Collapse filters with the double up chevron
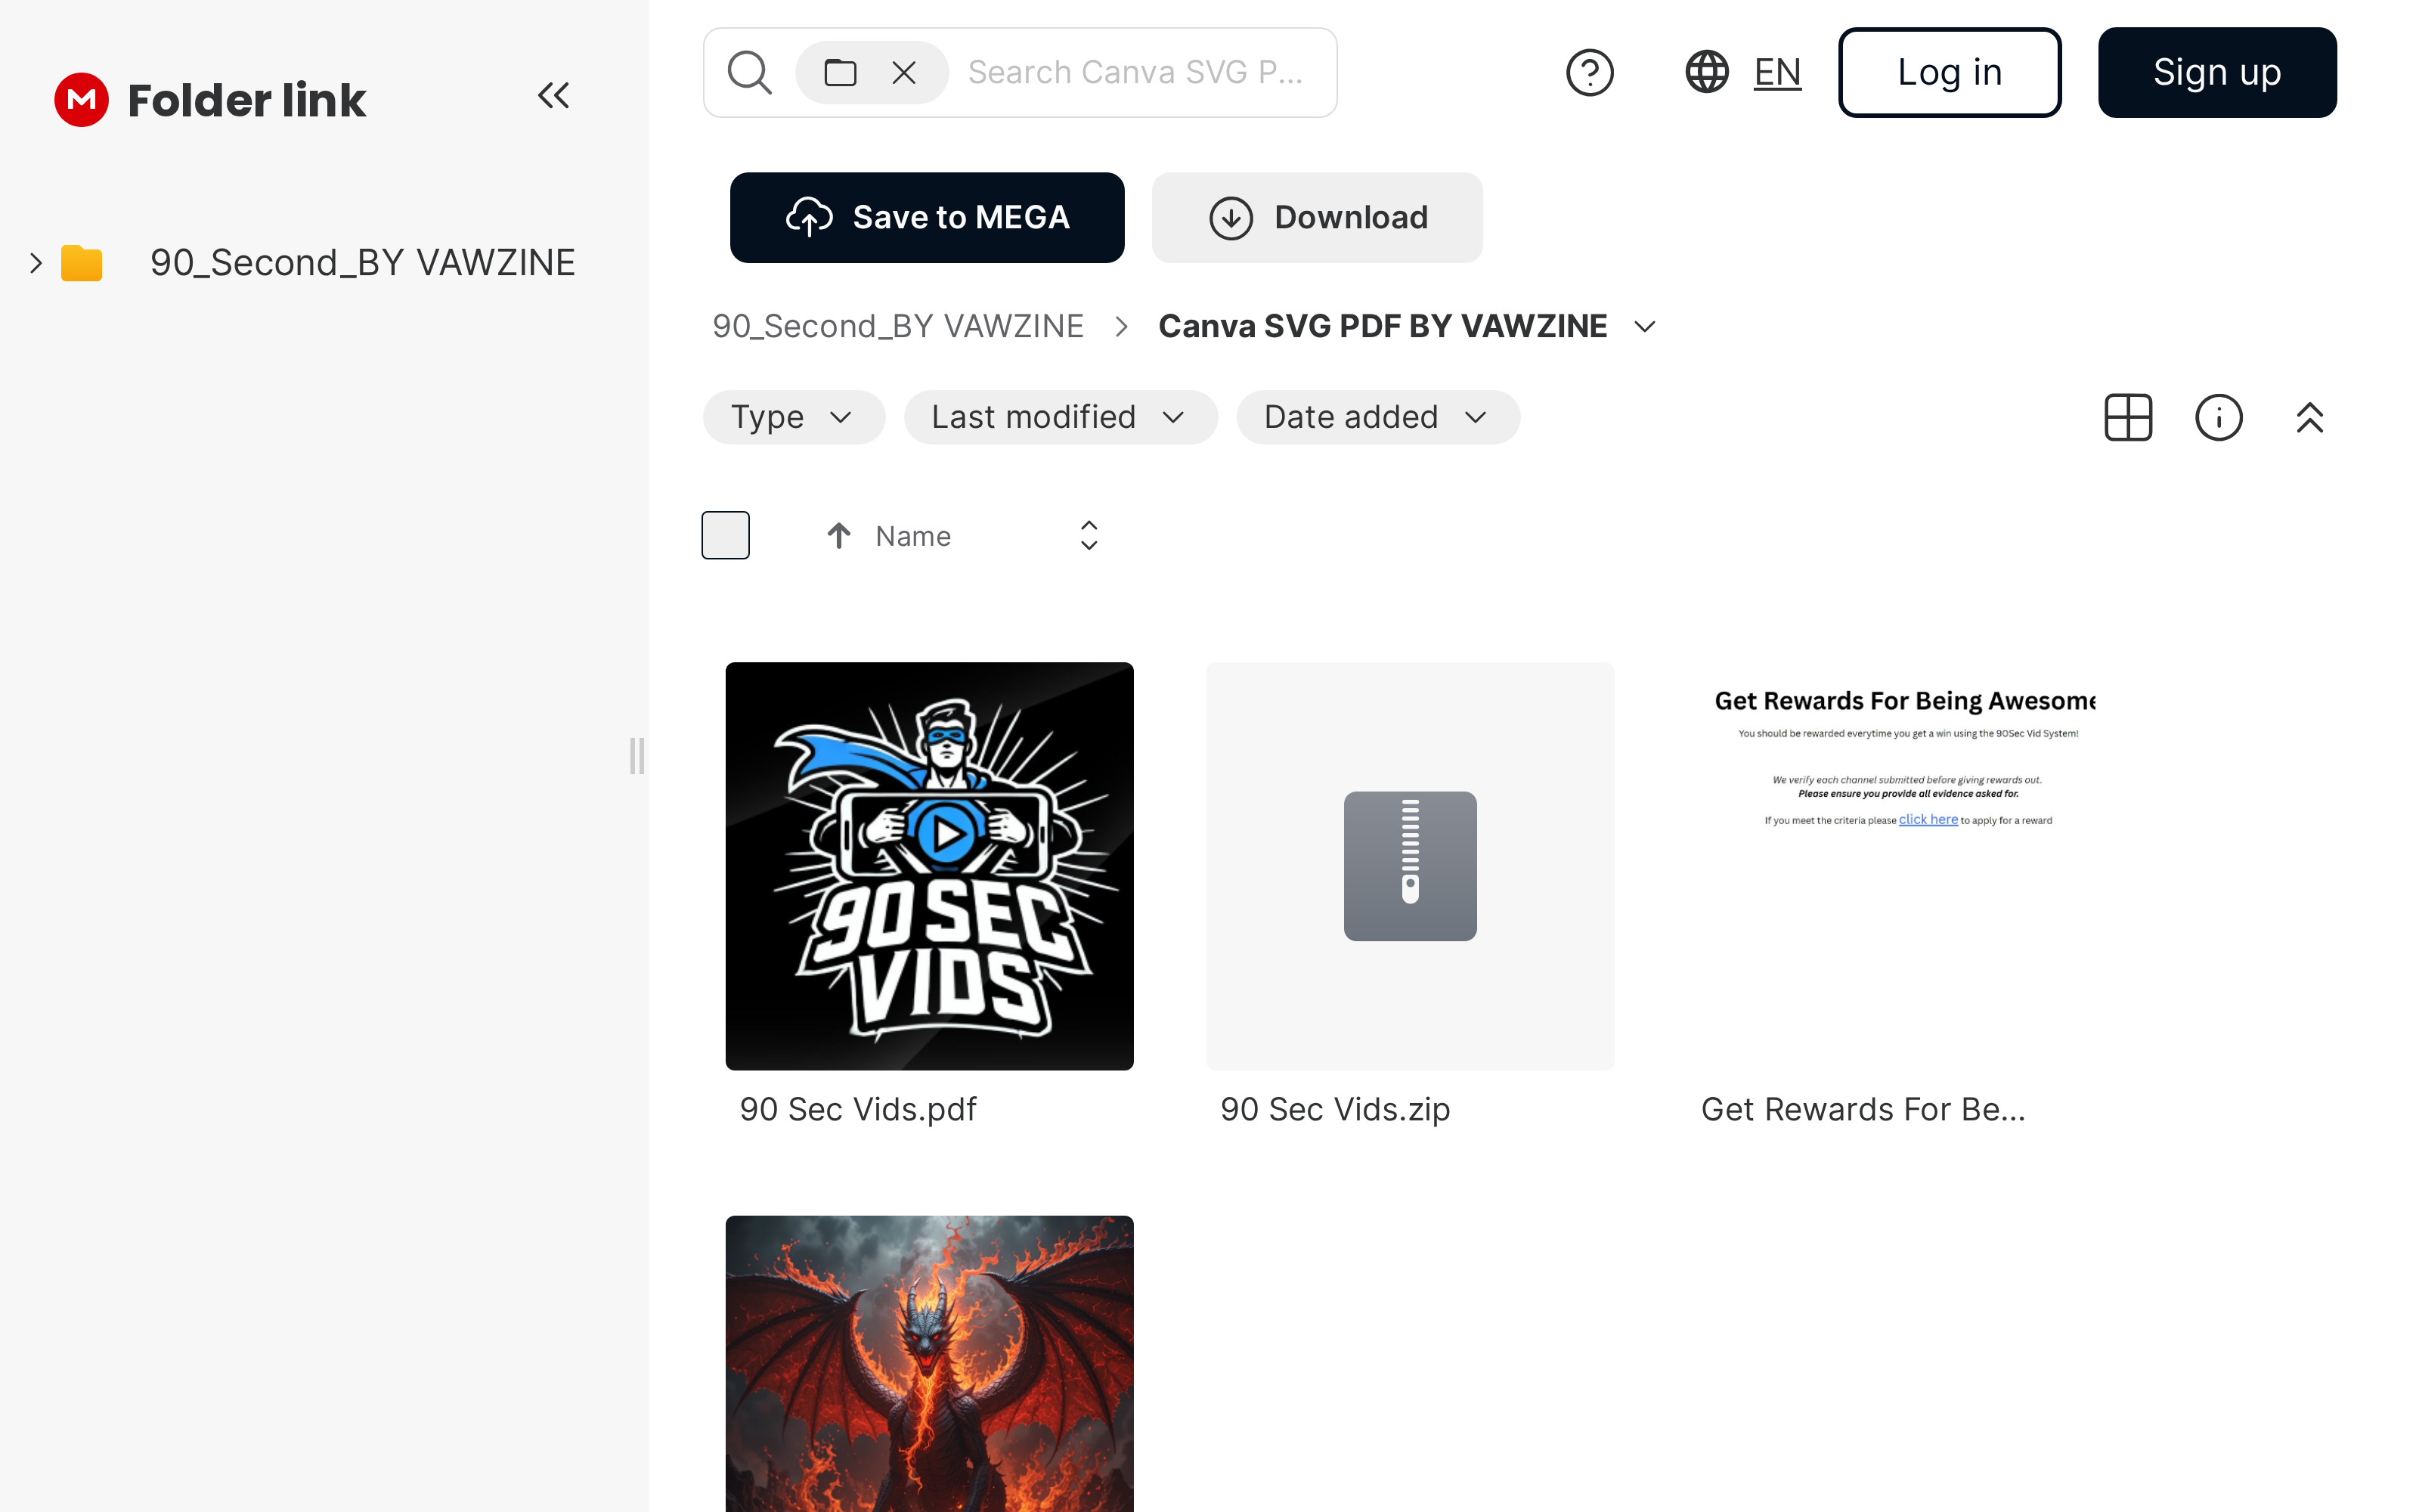The width and height of the screenshot is (2419, 1512). coord(2310,417)
